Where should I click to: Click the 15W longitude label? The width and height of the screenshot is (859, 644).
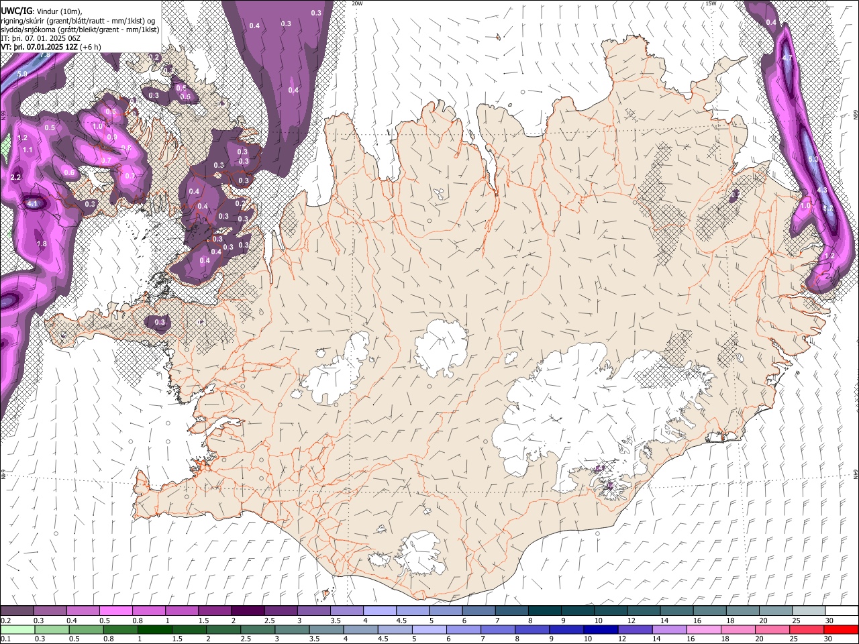[x=711, y=3]
